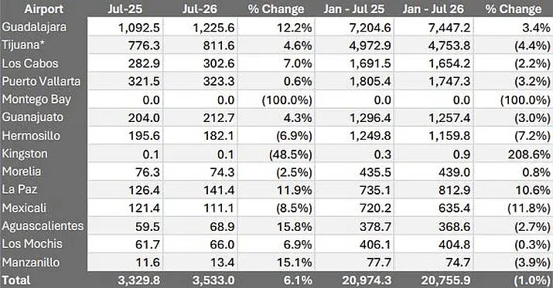Click the Jan - Jul 26 header

tap(433, 8)
